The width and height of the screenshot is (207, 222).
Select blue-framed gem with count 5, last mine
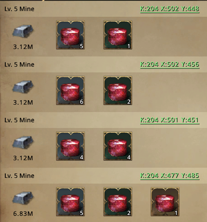(x=70, y=202)
